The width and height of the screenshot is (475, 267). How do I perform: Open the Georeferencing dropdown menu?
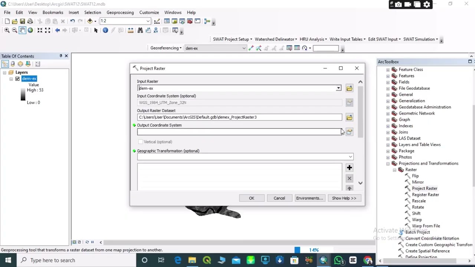pos(166,48)
